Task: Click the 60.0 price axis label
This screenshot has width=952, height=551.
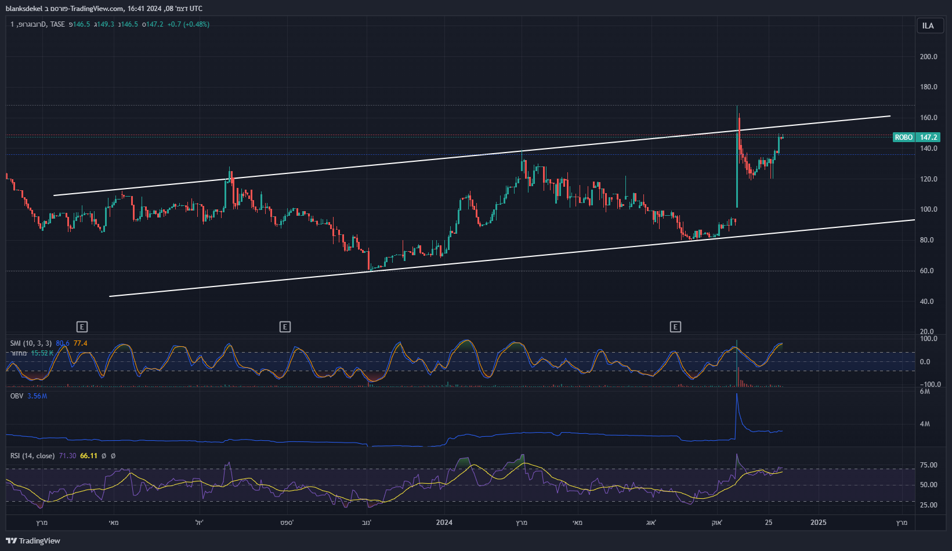Action: coord(927,271)
